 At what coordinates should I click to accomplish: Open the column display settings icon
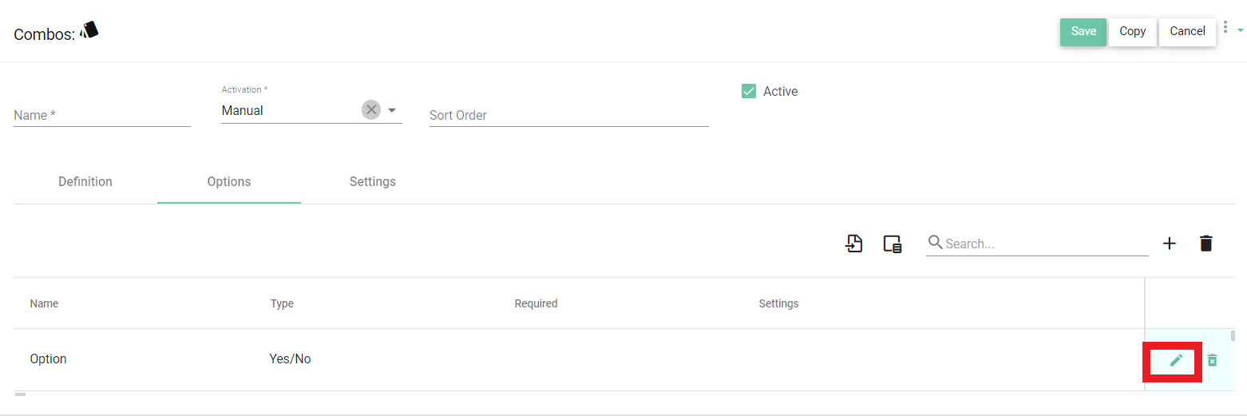click(893, 244)
